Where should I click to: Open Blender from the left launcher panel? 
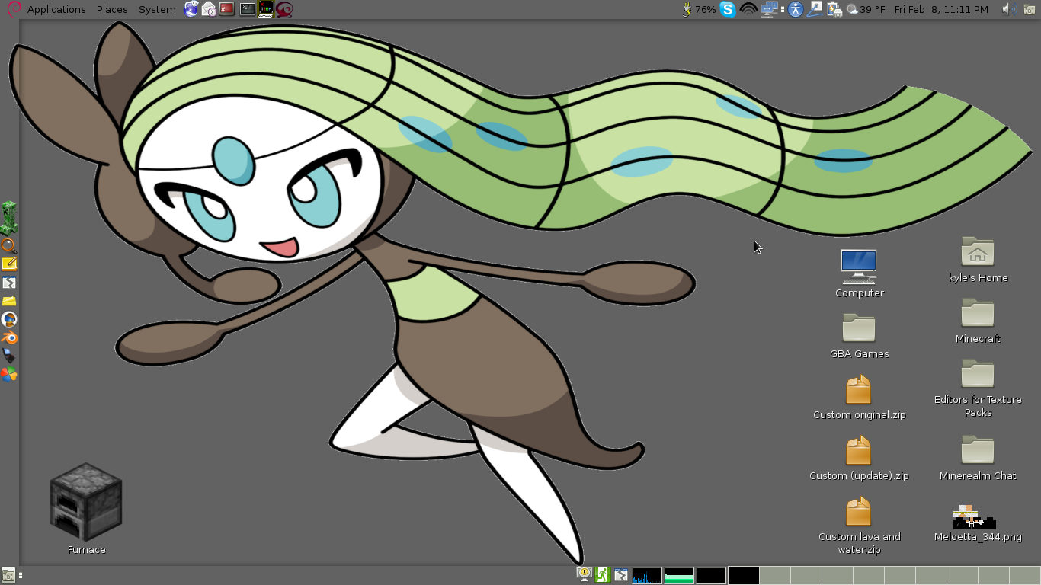(x=10, y=338)
